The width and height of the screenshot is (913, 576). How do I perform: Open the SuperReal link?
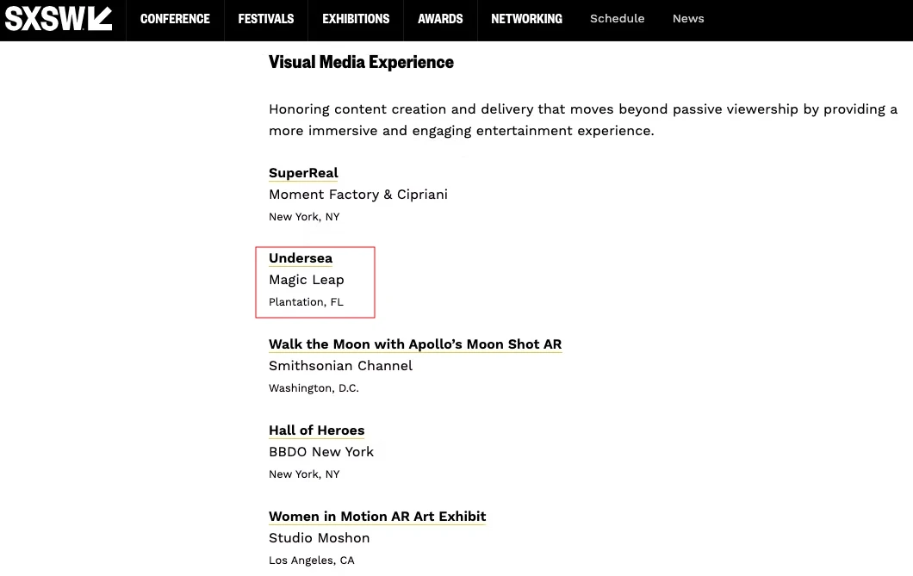point(303,173)
